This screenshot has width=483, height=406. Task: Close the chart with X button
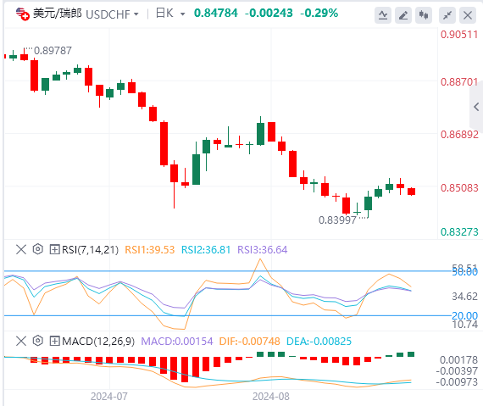tap(468, 14)
